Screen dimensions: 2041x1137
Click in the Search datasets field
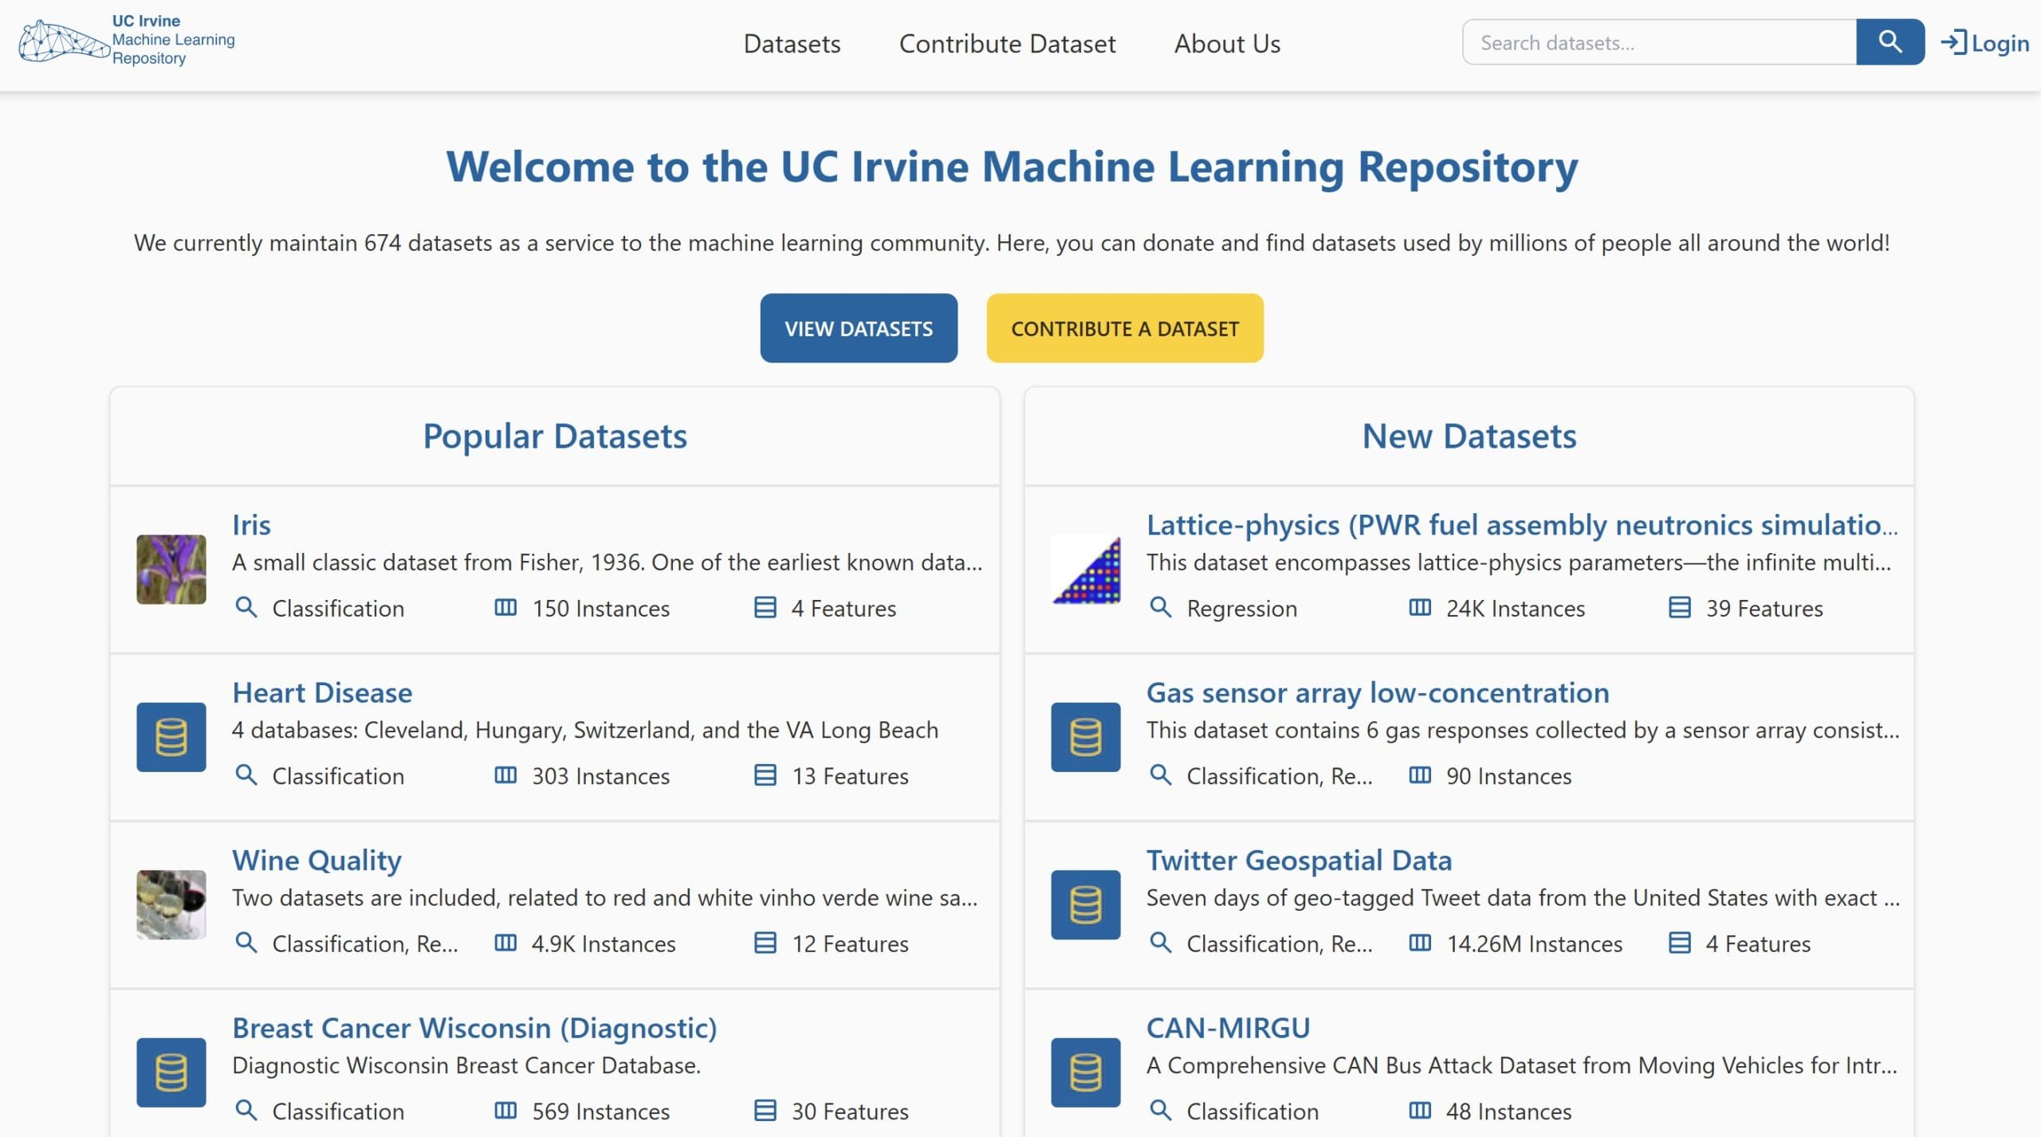click(x=1659, y=42)
